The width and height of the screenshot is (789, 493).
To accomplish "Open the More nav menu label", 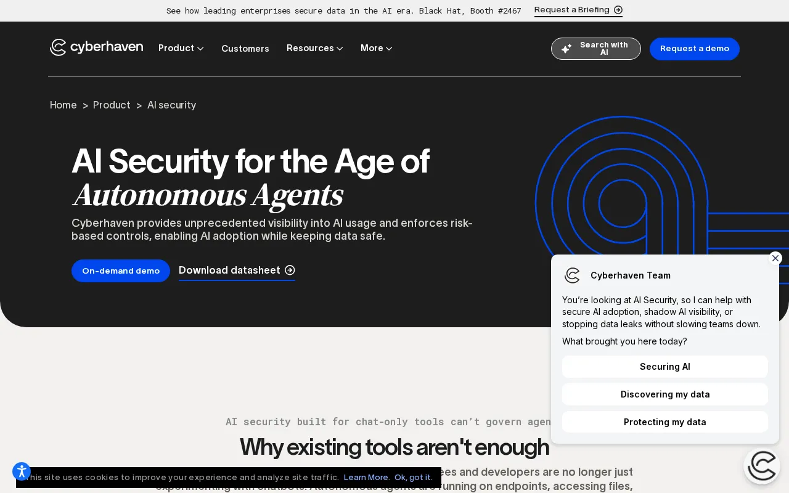I will (372, 48).
